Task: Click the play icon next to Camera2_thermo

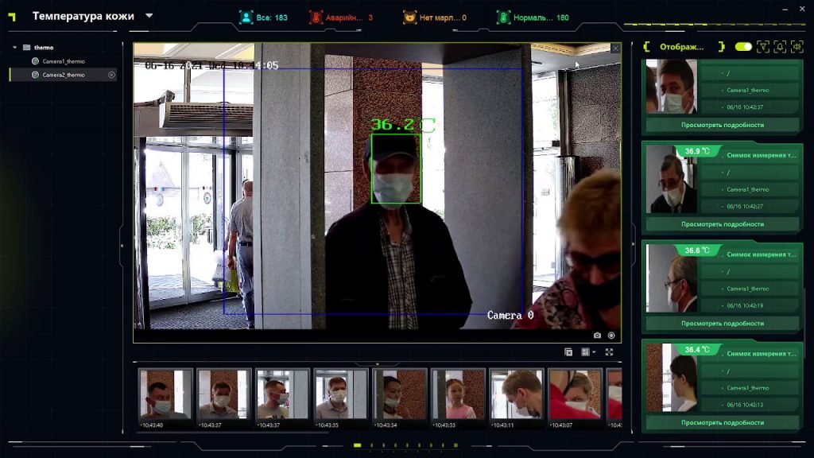Action: coord(111,75)
